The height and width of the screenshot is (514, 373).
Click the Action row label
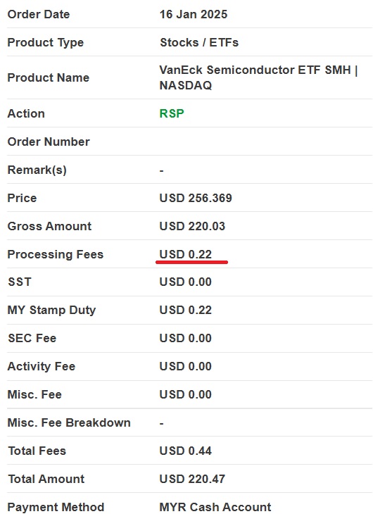[26, 113]
